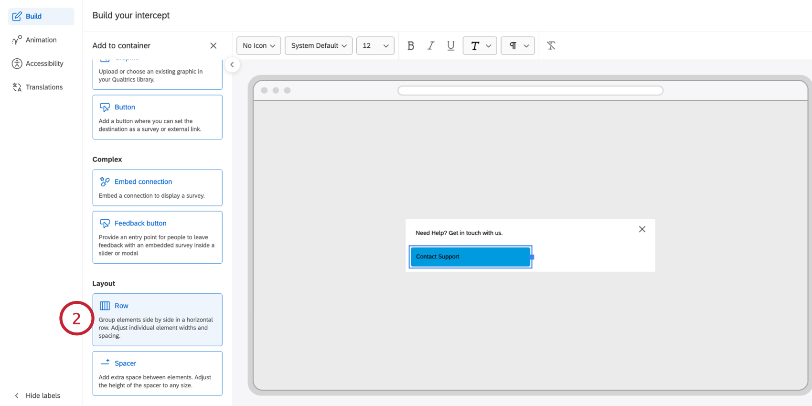
Task: Click the 'Upload or choose an existing graphic' card
Action: pyautogui.click(x=158, y=75)
